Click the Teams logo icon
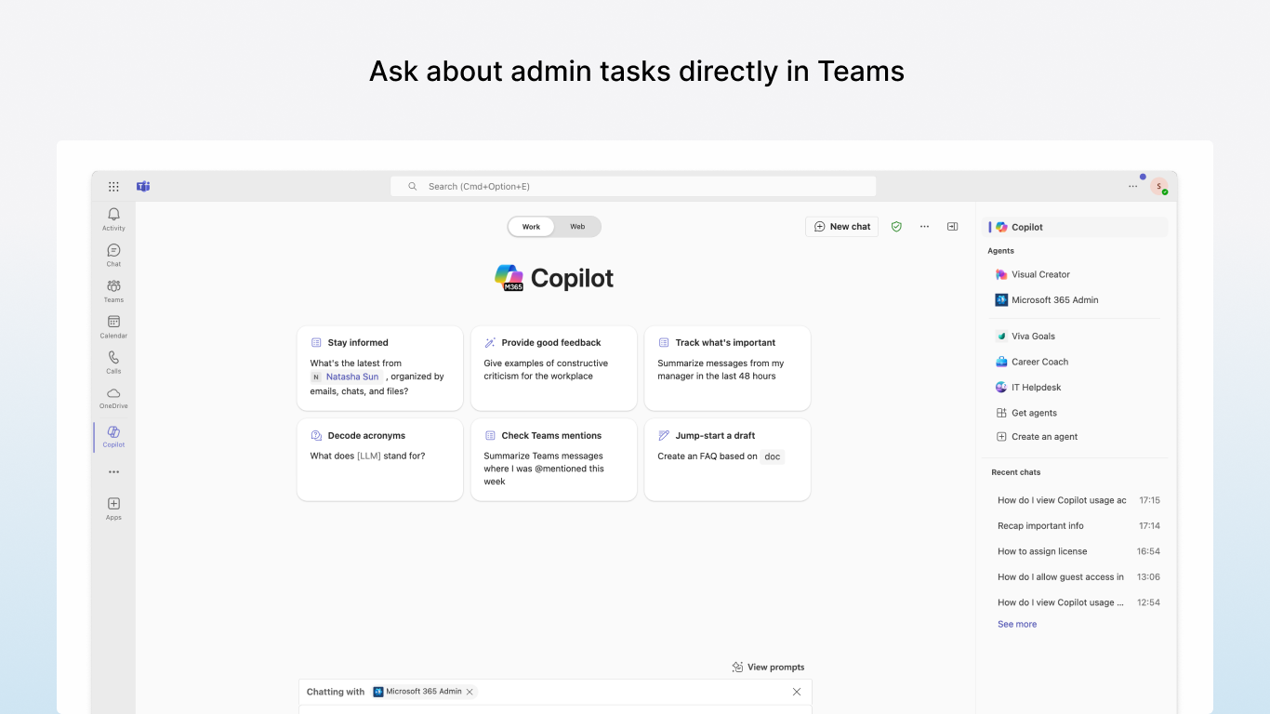The height and width of the screenshot is (714, 1270). pos(143,186)
